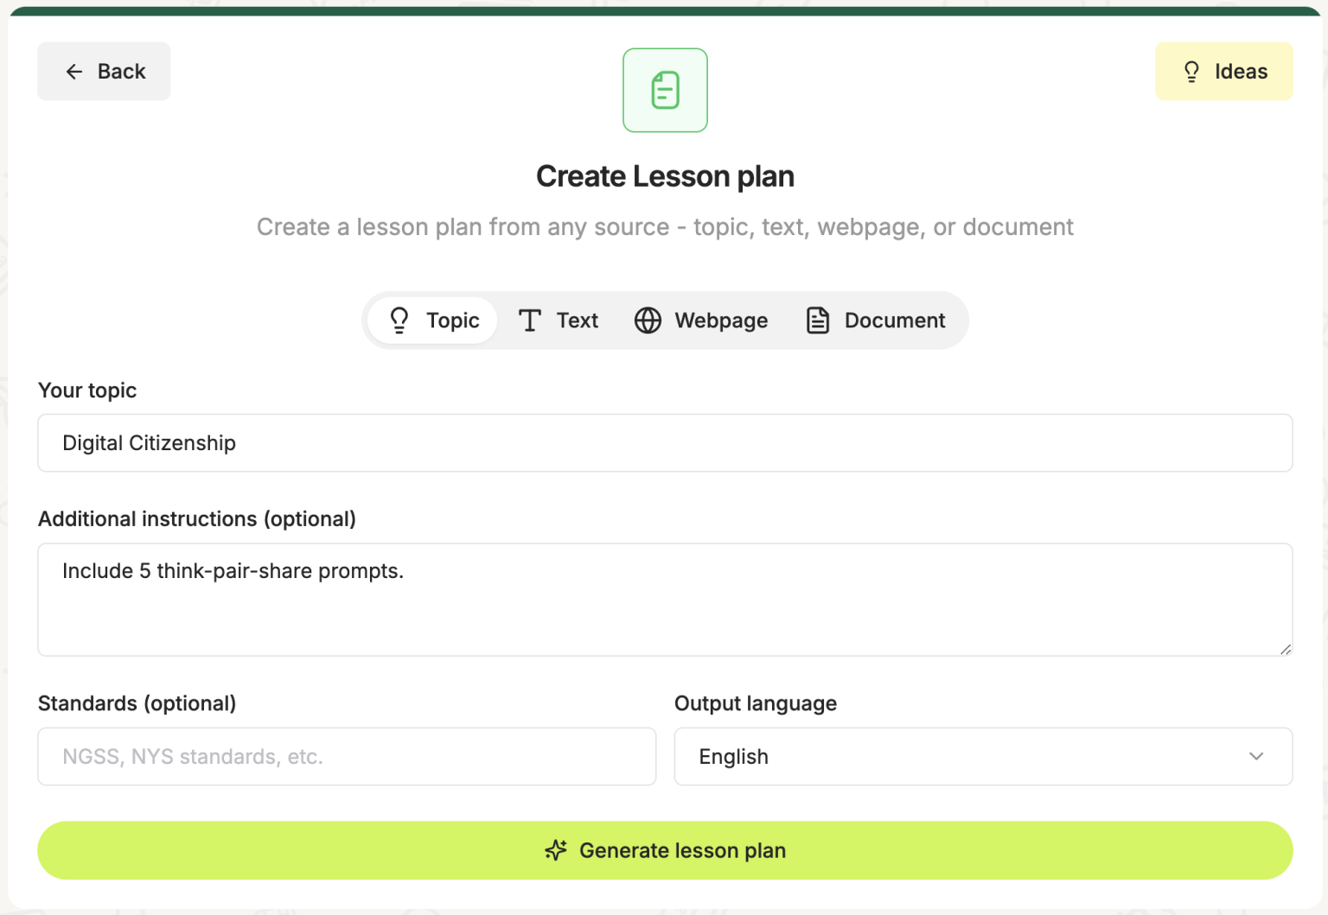The width and height of the screenshot is (1328, 915).
Task: Click the back arrow icon
Action: pos(74,72)
